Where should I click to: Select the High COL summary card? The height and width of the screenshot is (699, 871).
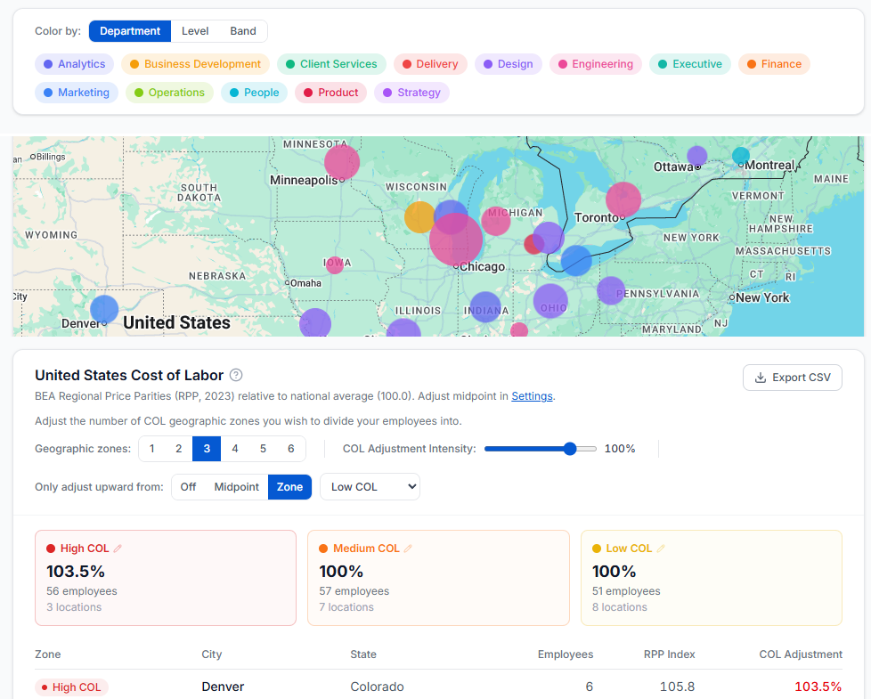(x=166, y=578)
